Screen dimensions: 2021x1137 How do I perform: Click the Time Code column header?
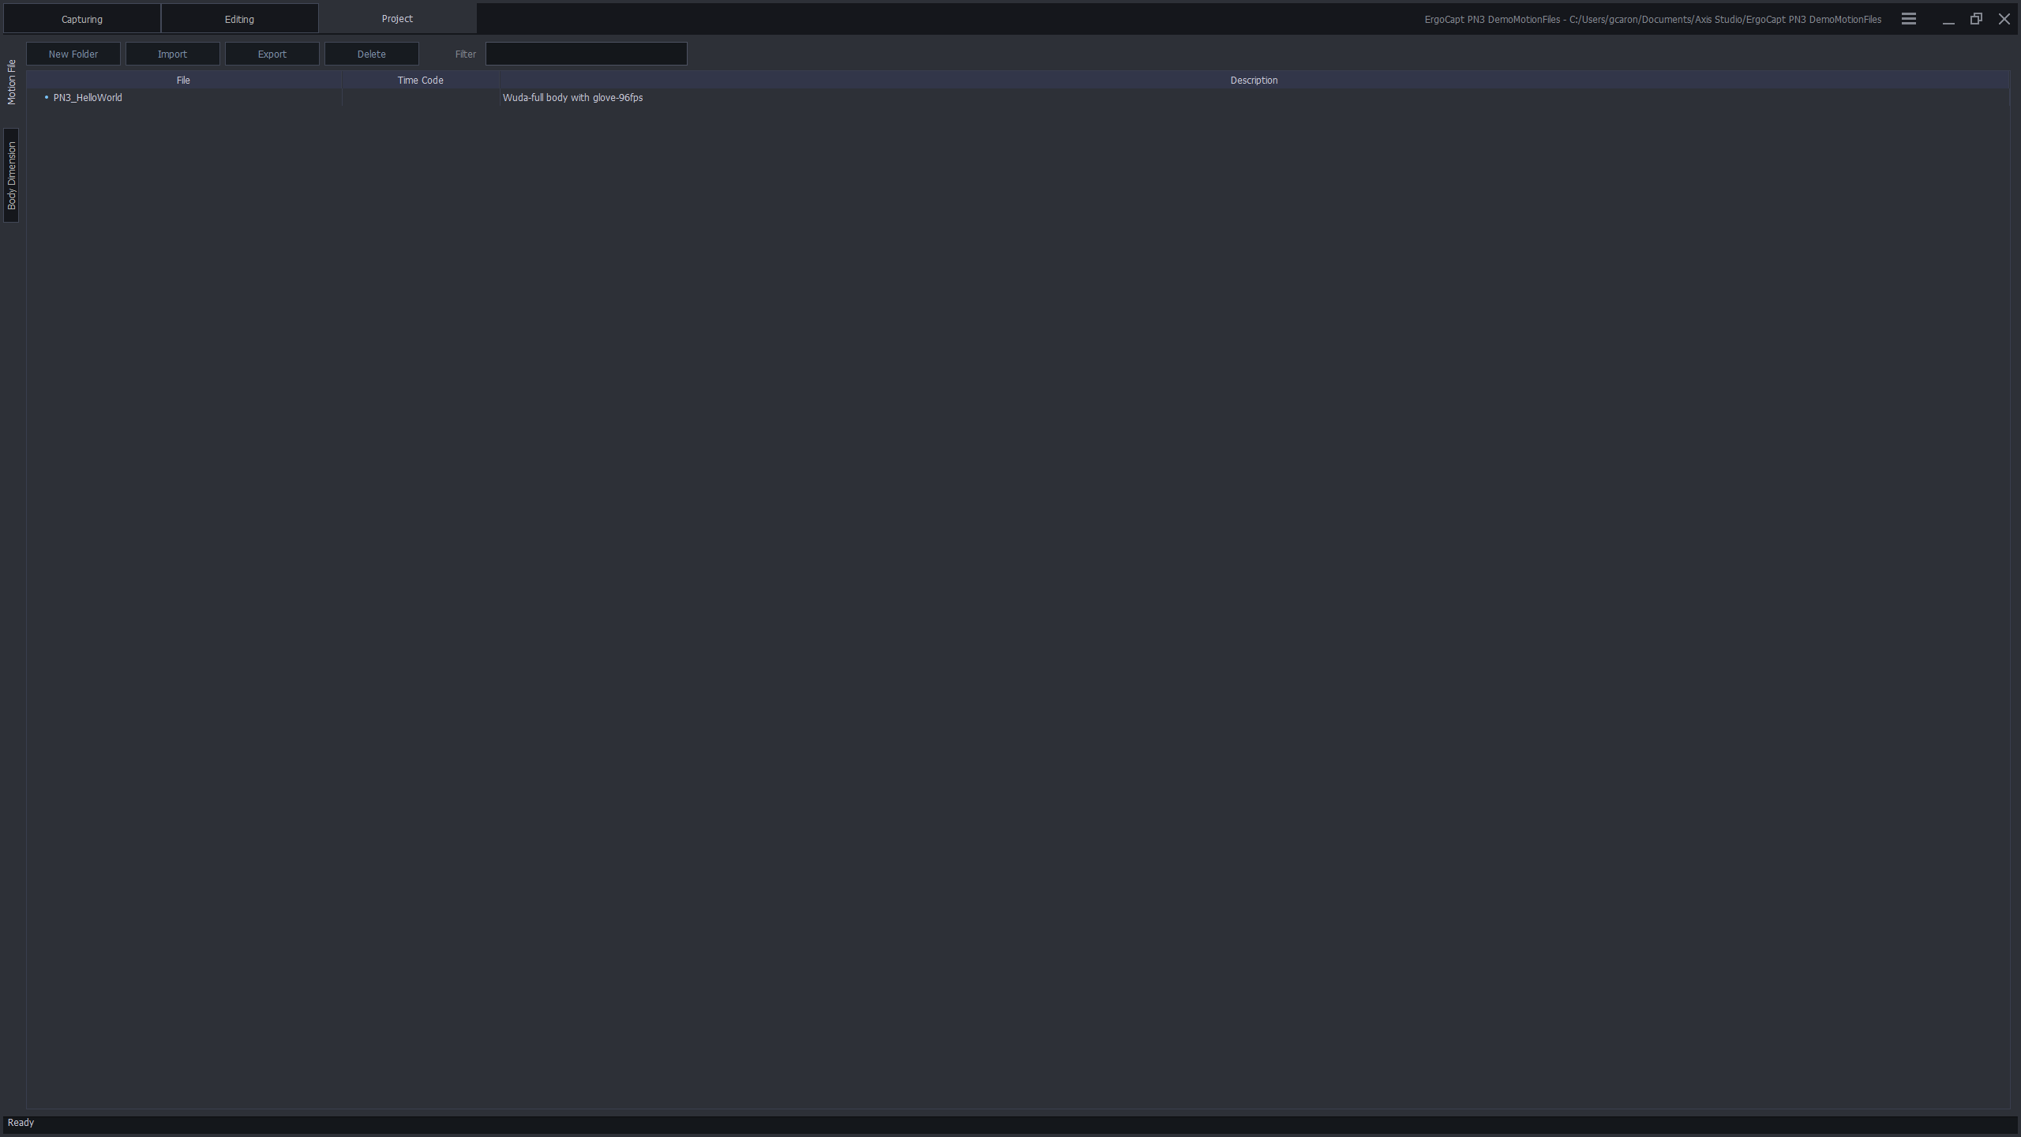click(x=420, y=80)
